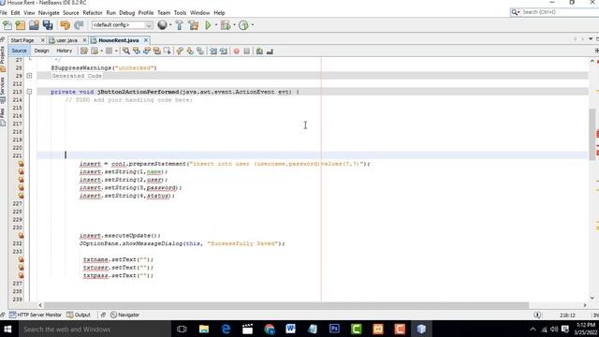Click the Clean and Build icon
Viewport: 599px width, 337px height.
[194, 25]
